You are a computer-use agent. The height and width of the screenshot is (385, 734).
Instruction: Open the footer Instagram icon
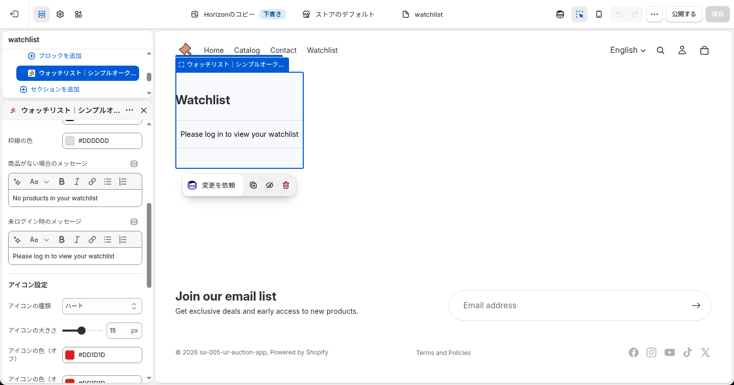tap(651, 352)
